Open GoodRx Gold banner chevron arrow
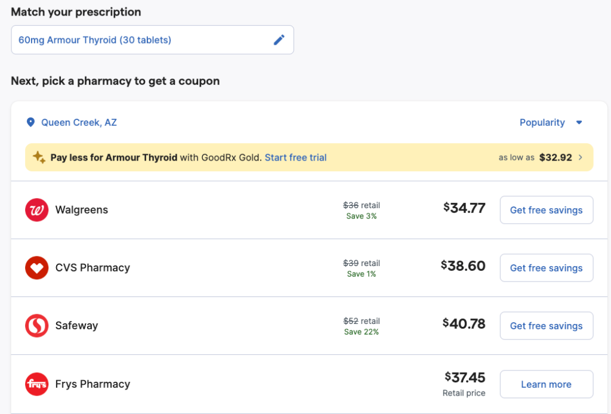Screen dimensions: 611x414 (x=581, y=157)
